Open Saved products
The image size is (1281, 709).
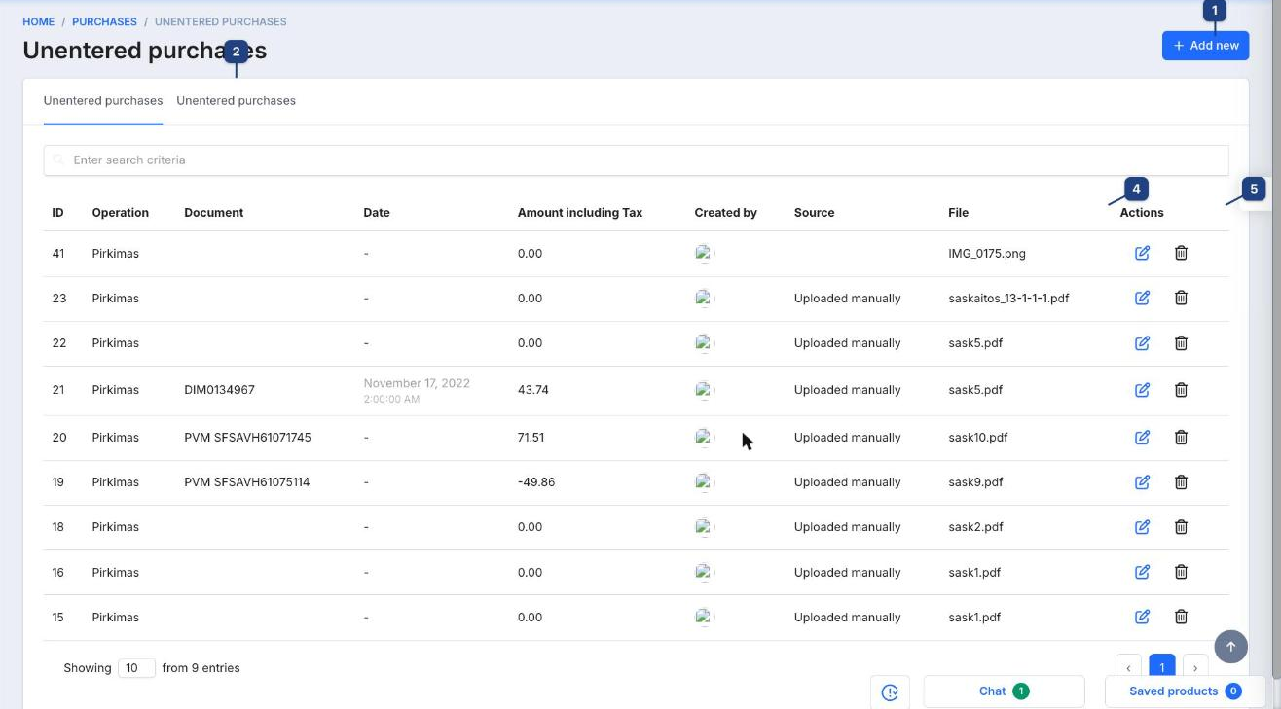[1185, 691]
